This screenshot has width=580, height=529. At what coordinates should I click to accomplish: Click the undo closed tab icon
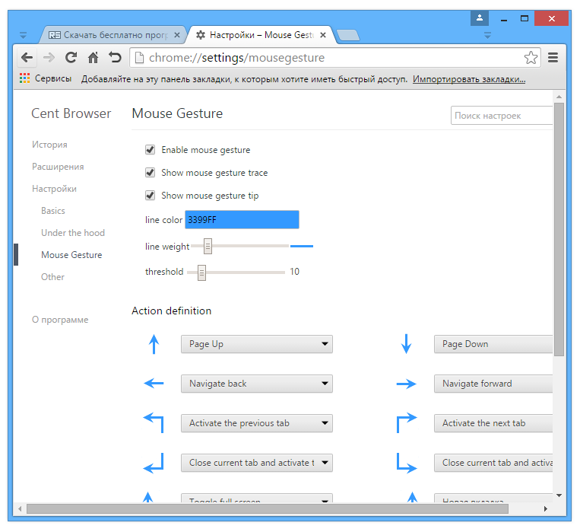click(115, 57)
